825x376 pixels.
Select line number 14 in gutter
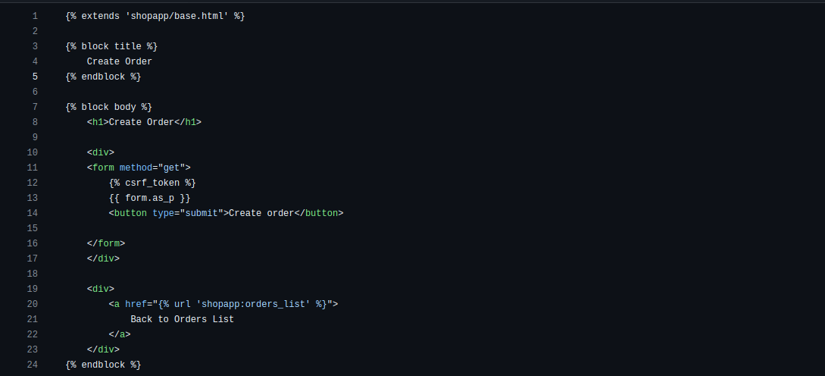[x=32, y=213]
